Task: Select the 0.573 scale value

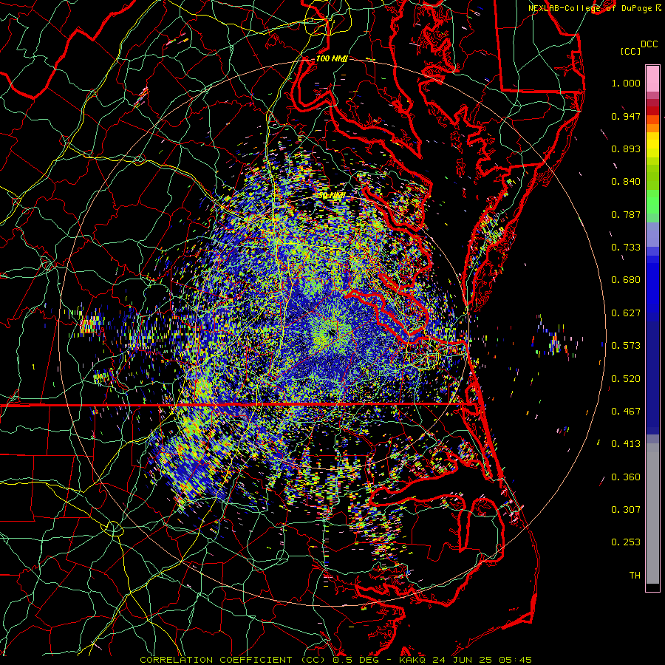Action: 626,346
